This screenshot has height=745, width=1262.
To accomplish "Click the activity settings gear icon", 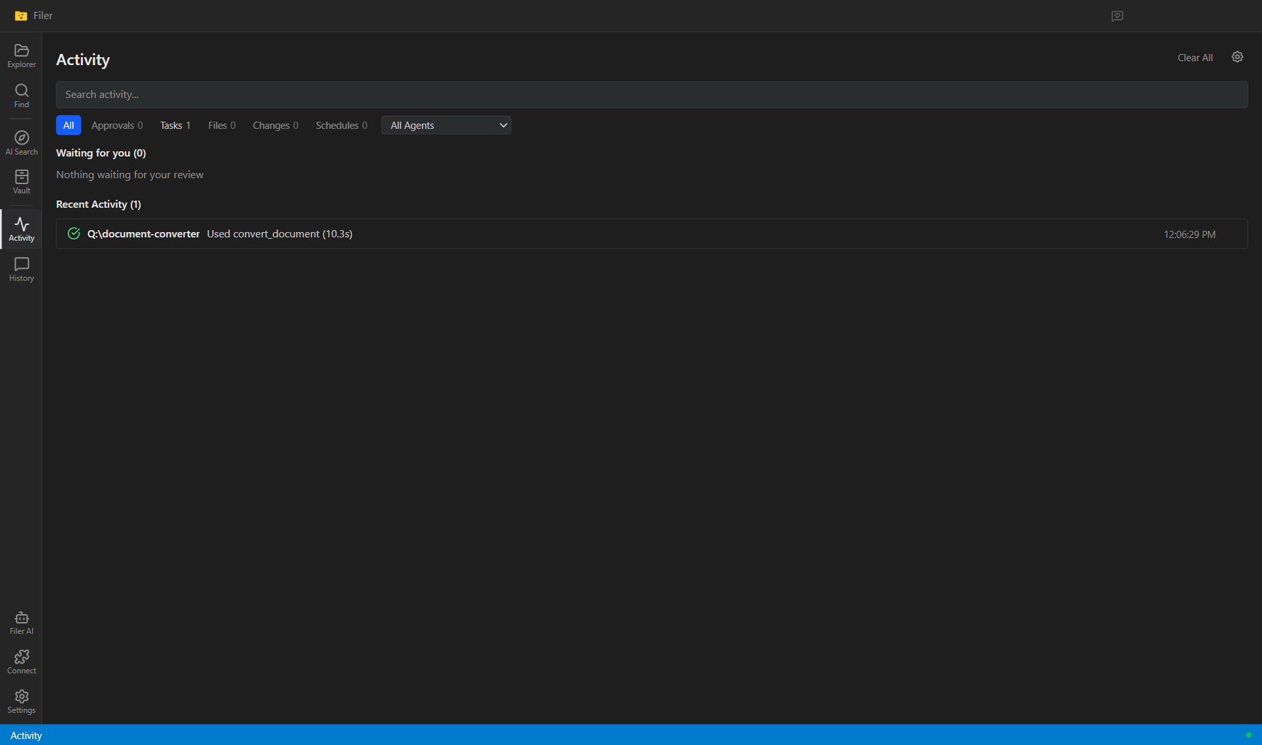I will tap(1237, 57).
